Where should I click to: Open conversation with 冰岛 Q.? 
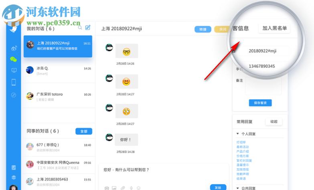(x=58, y=71)
